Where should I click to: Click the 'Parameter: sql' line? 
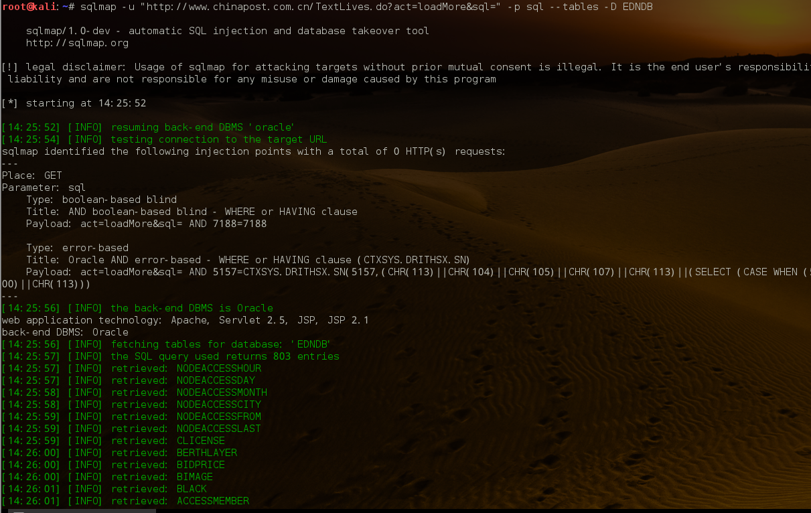click(44, 188)
